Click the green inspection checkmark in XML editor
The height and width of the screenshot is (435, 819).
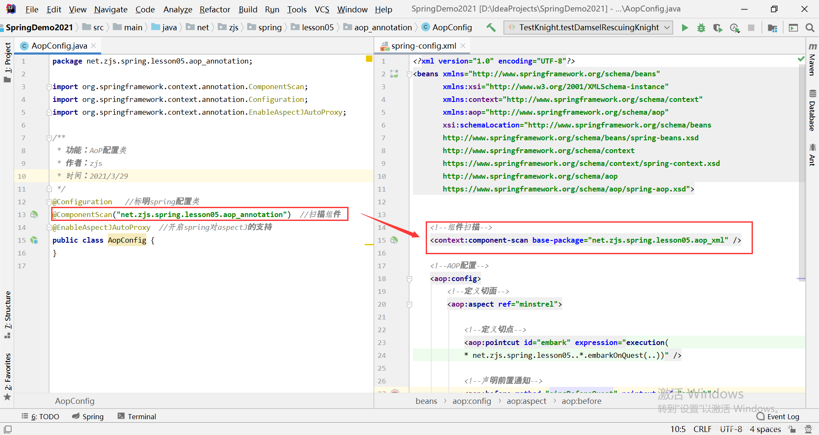pyautogui.click(x=801, y=59)
